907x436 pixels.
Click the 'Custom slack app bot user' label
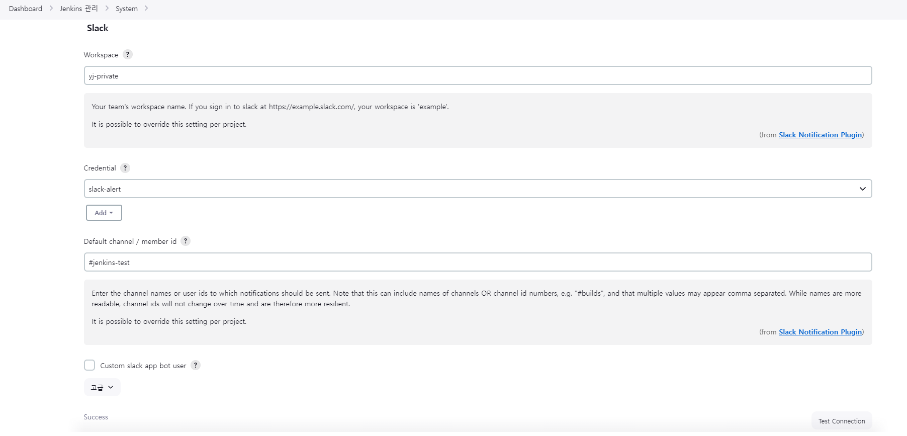pos(143,366)
